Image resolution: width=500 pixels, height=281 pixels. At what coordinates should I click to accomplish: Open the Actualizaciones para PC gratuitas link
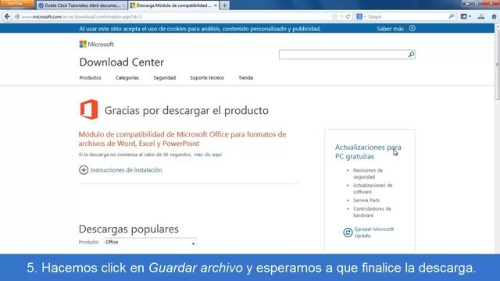(x=368, y=151)
